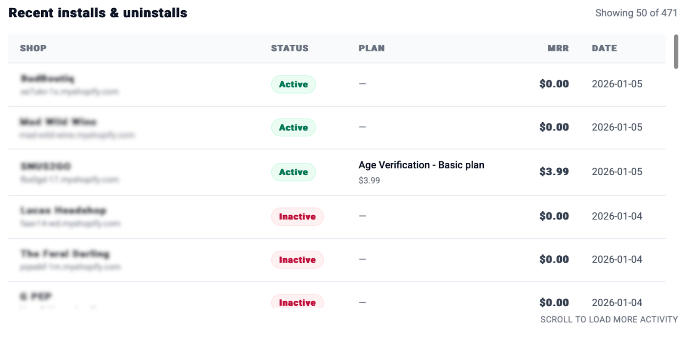Click the Active badge in the Basic plan row

(293, 172)
